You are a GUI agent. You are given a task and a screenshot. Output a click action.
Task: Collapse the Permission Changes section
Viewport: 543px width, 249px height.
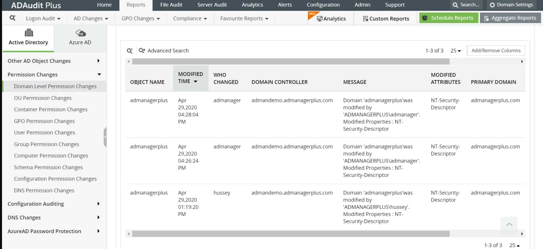click(x=54, y=75)
